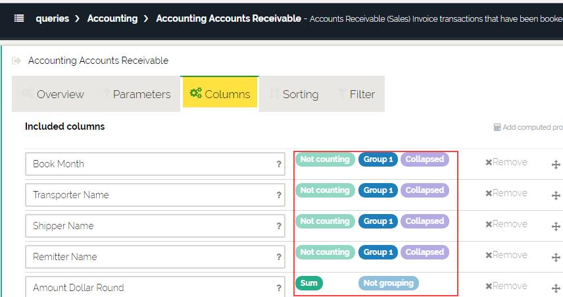Toggle Sum badge for Amount Dollar Round

(309, 283)
